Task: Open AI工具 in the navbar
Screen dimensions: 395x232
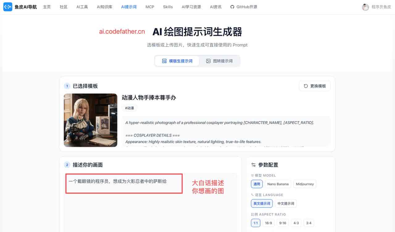Action: coord(82,7)
